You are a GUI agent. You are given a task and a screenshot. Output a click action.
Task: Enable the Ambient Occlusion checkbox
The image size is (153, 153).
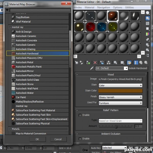(80, 139)
